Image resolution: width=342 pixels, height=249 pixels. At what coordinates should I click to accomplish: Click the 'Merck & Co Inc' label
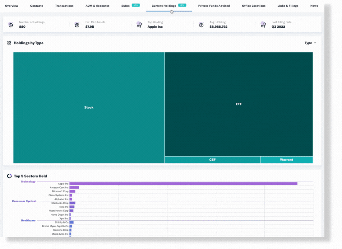(60, 234)
